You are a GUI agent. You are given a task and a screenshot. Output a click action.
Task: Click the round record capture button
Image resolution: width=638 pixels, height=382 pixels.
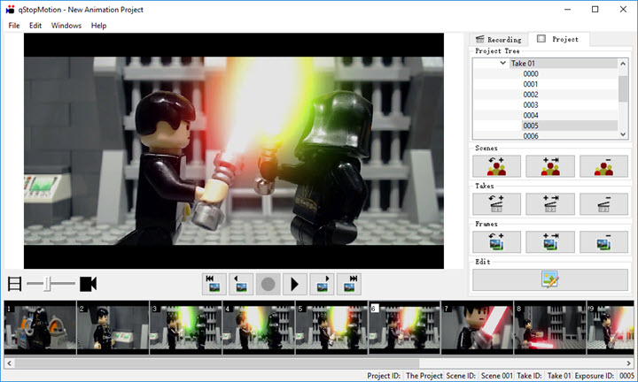(268, 284)
